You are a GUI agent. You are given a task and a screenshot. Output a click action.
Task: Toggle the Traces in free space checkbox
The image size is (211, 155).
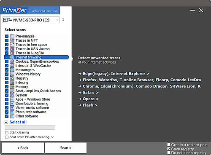point(7,45)
